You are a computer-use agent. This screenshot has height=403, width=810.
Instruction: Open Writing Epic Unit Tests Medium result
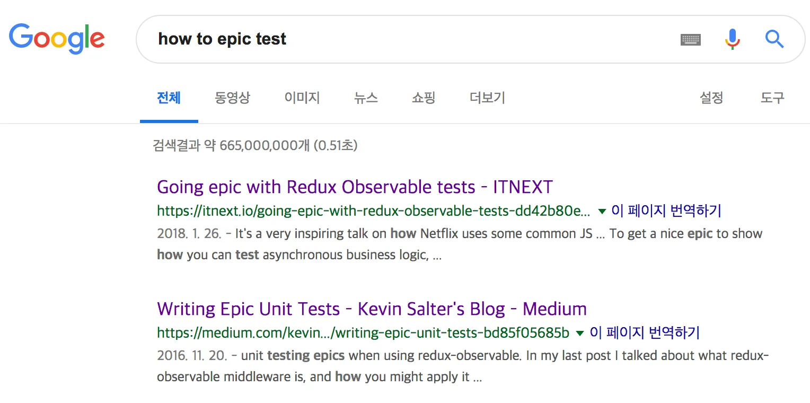(372, 309)
